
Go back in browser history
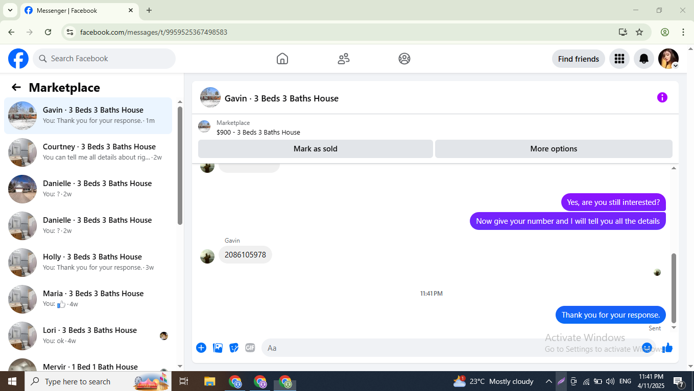pos(11,32)
